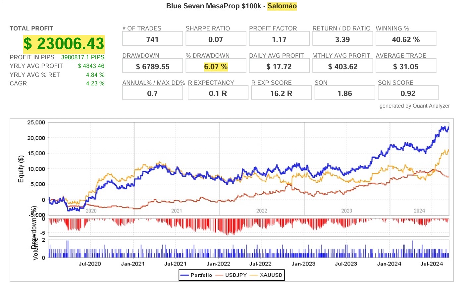Select the average trade value $ 31.05
Screen dimensions: 467x287
coord(406,67)
